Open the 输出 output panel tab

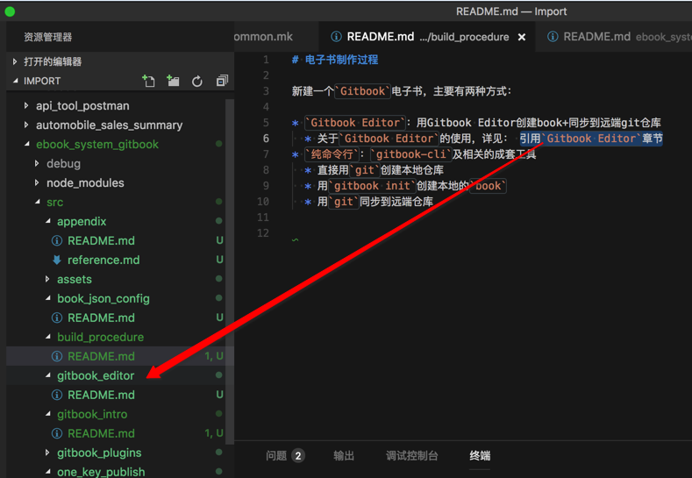[x=344, y=455]
